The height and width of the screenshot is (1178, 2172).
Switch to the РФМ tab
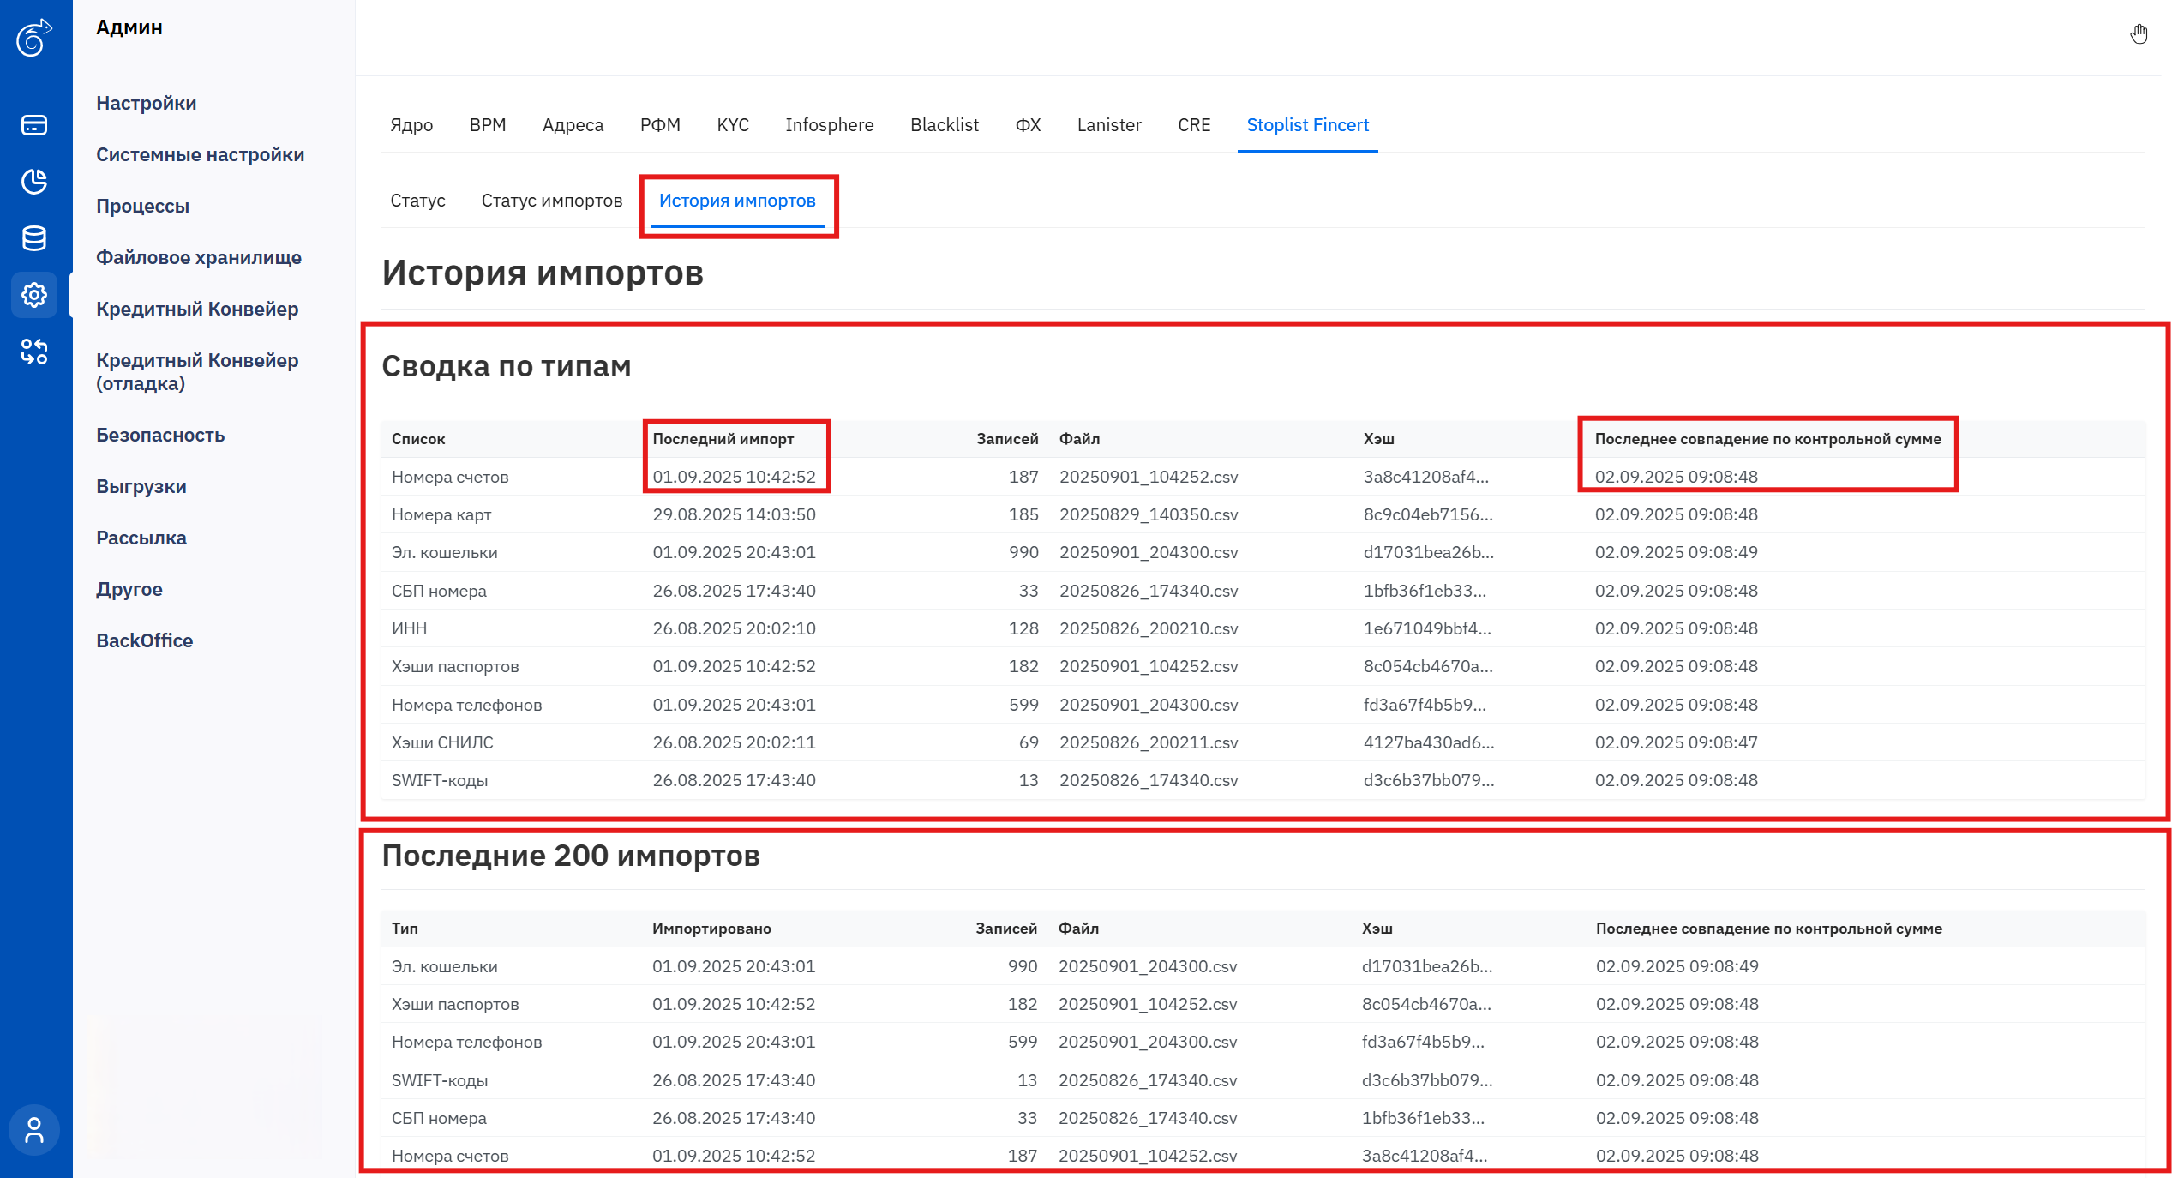coord(660,125)
